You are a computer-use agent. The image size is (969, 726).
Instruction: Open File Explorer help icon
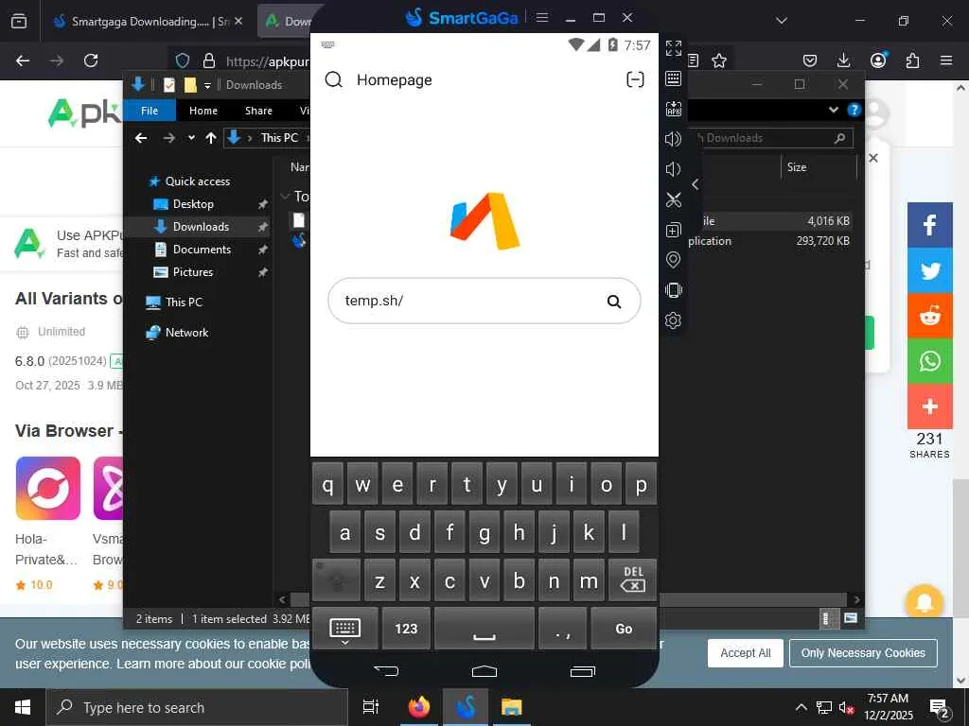pos(854,110)
